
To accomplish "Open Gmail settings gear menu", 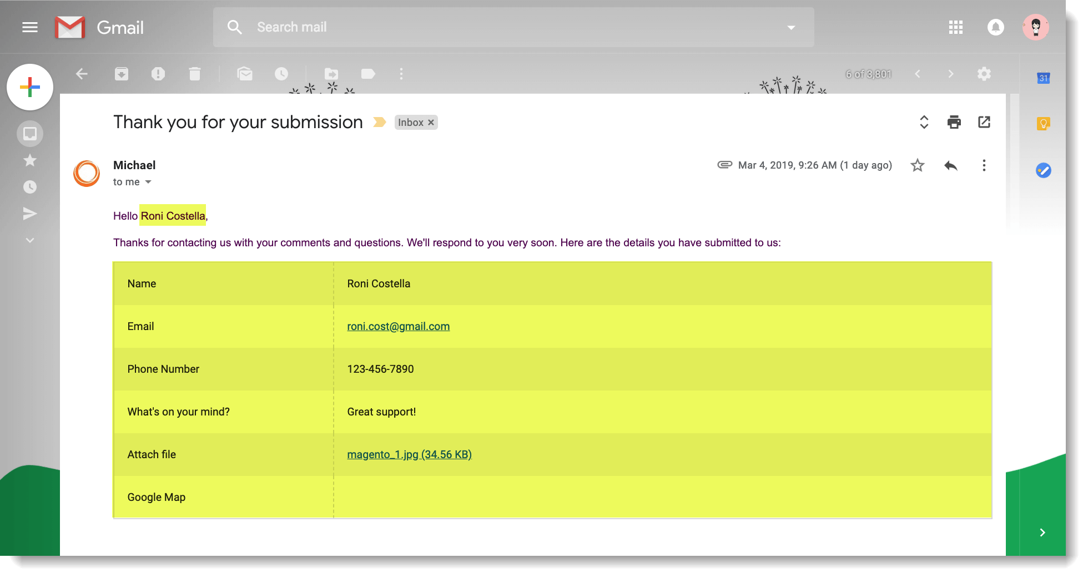I will click(x=984, y=74).
